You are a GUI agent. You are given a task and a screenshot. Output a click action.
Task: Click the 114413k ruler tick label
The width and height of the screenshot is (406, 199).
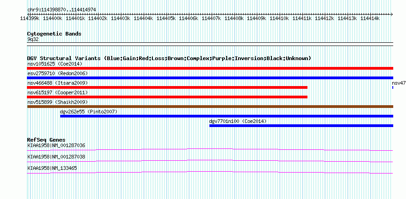click(x=348, y=18)
